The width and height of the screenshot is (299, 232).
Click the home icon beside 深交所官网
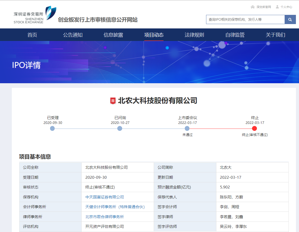pos(253,7)
